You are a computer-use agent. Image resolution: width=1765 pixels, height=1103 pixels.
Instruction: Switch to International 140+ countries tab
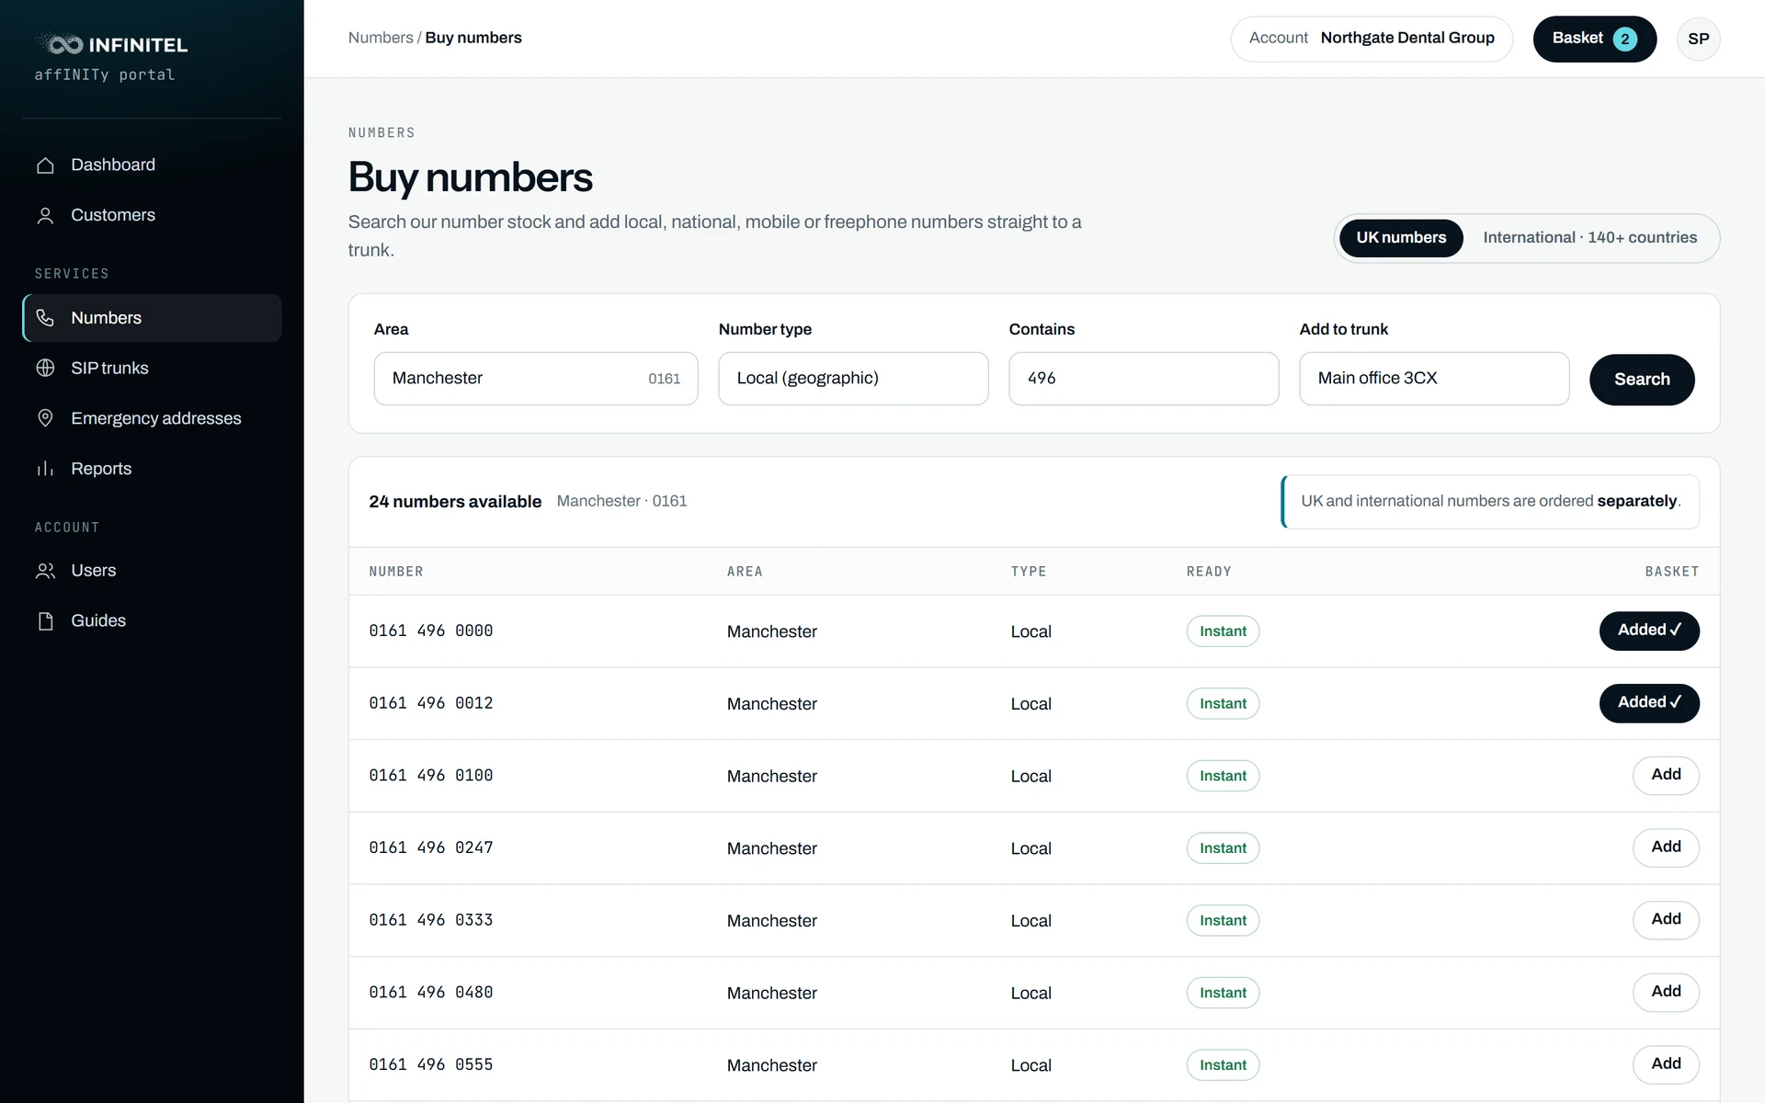[1590, 238]
